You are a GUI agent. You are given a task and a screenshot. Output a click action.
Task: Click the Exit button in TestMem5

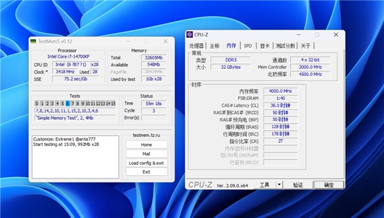pyautogui.click(x=147, y=172)
